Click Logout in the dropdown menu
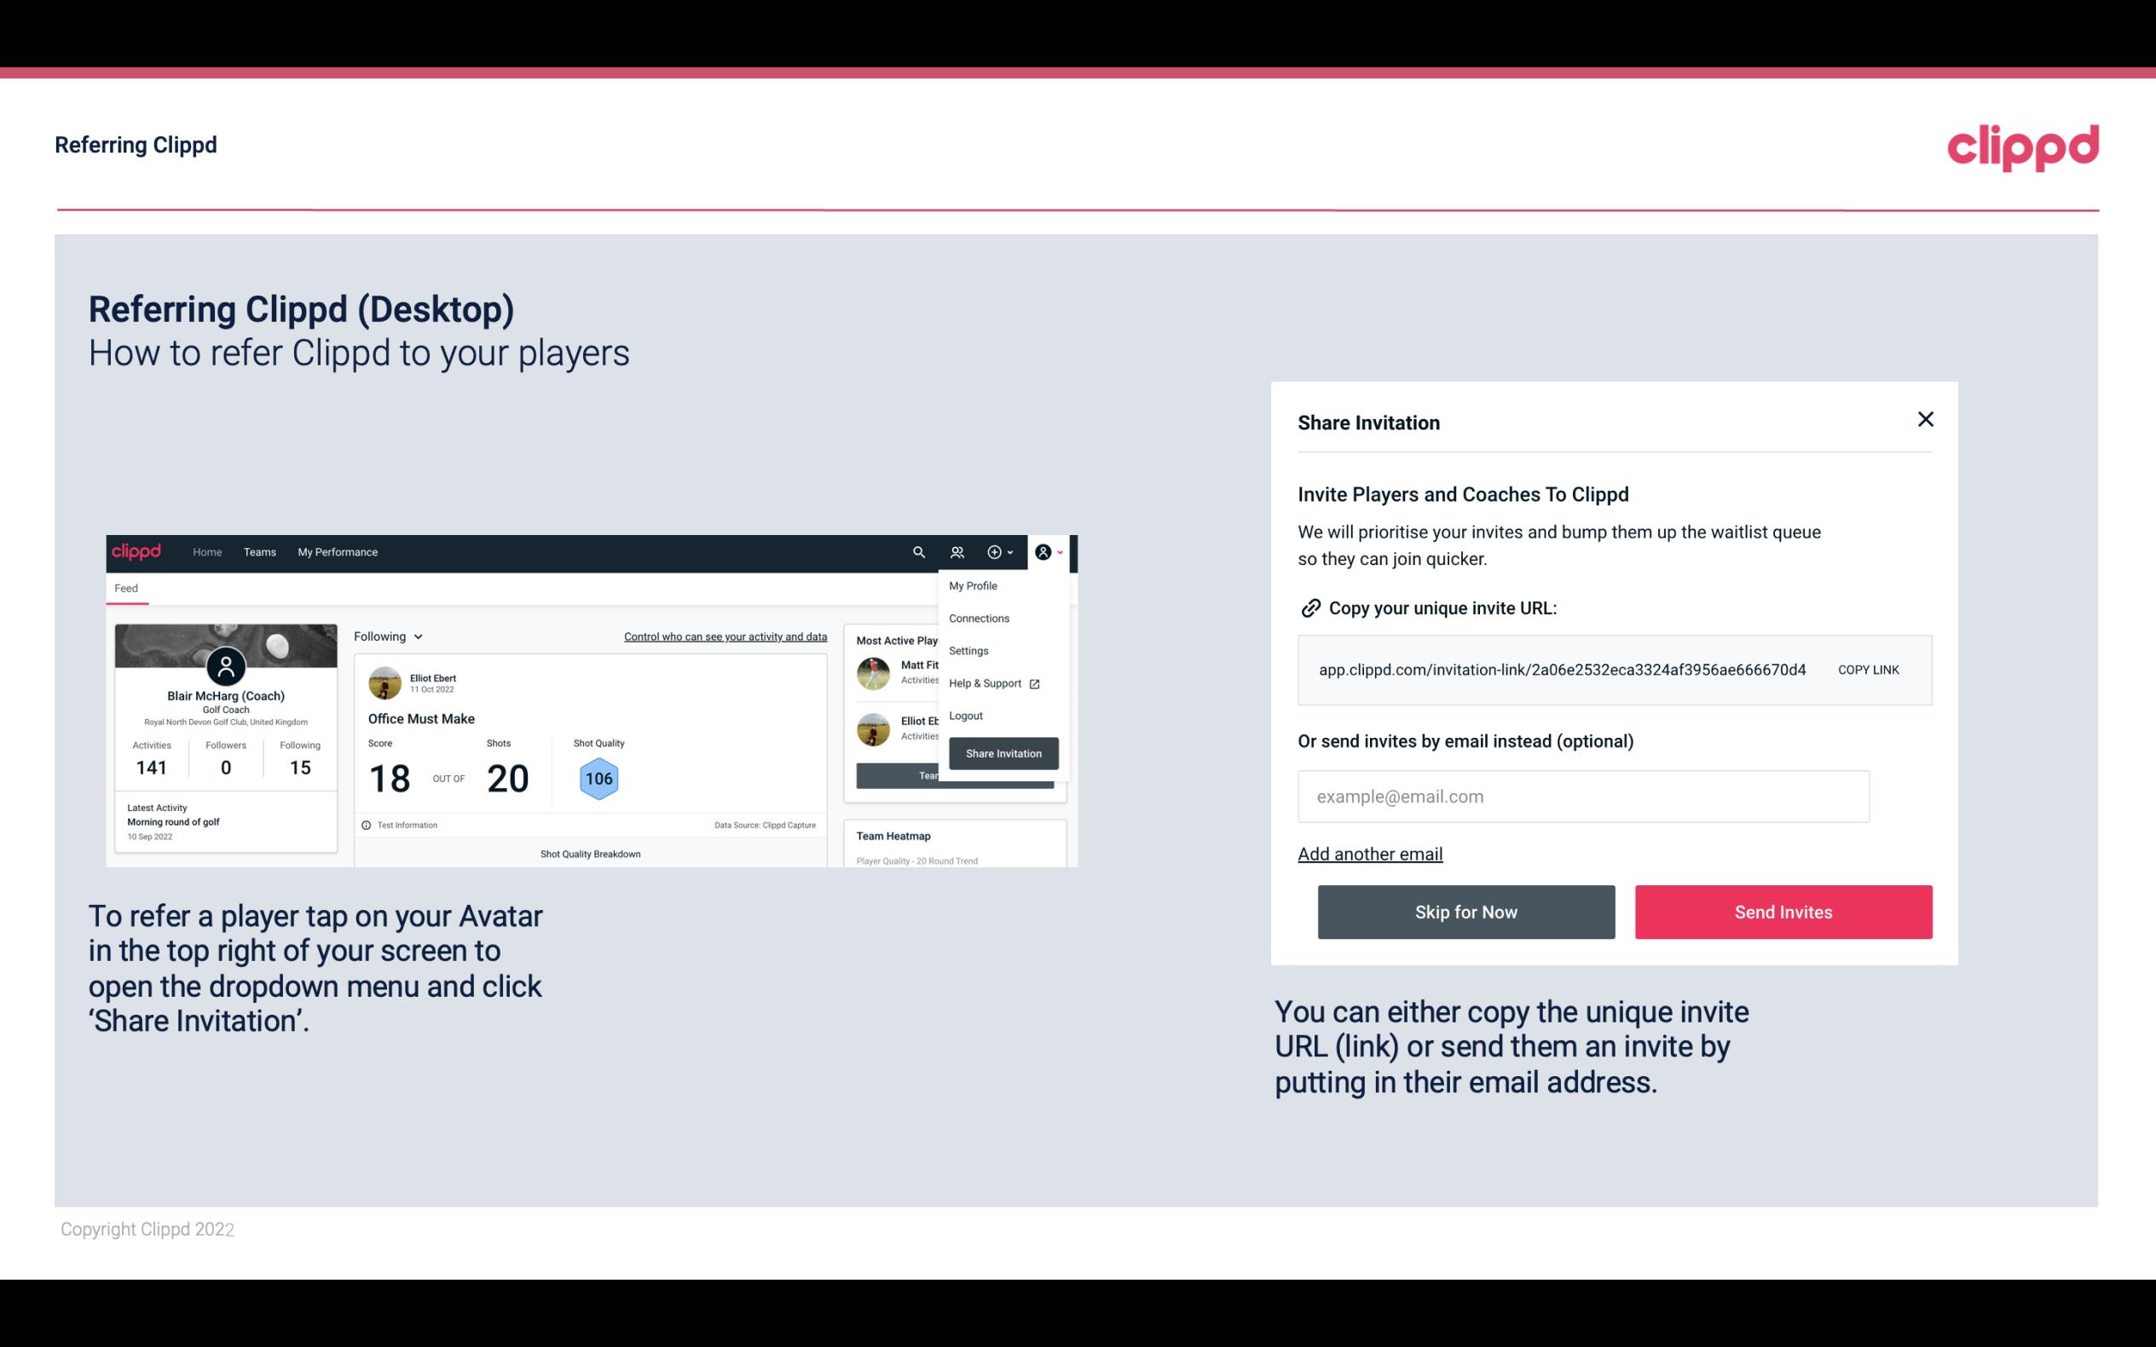Viewport: 2156px width, 1347px height. 964,716
